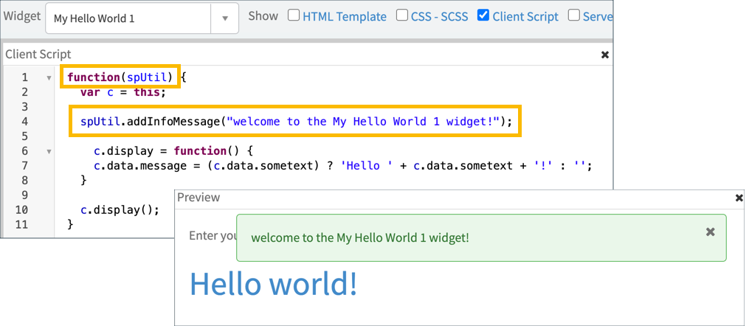Viewport: 749px width, 334px height.
Task: Click the Client Script panel title bar
Action: pyautogui.click(x=295, y=55)
